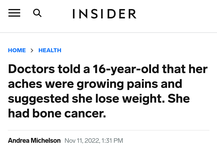Image resolution: width=217 pixels, height=147 pixels.
Task: Open author Andrea Michelson's profile
Action: (x=34, y=140)
